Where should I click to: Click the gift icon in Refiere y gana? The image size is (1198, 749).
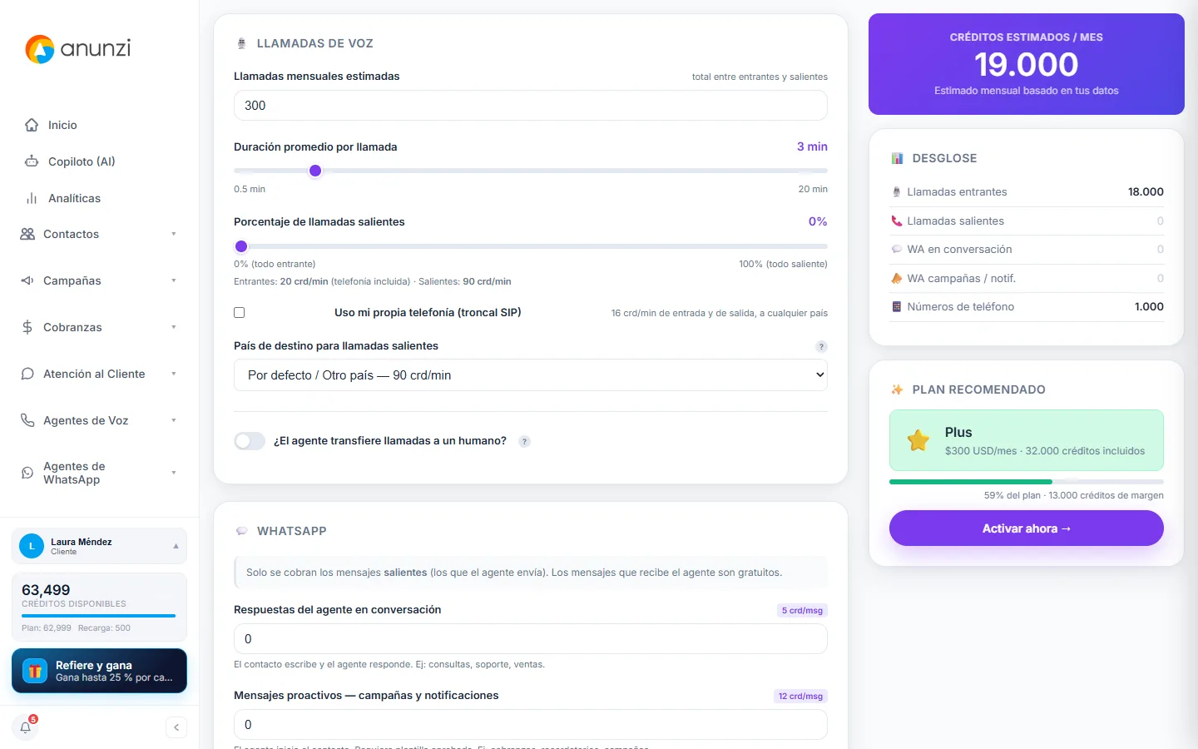tap(35, 671)
